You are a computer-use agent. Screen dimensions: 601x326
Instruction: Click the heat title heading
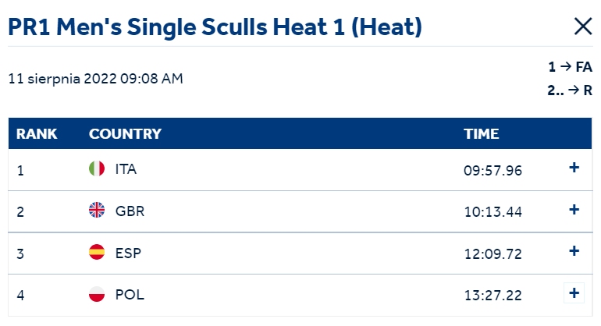coord(215,27)
